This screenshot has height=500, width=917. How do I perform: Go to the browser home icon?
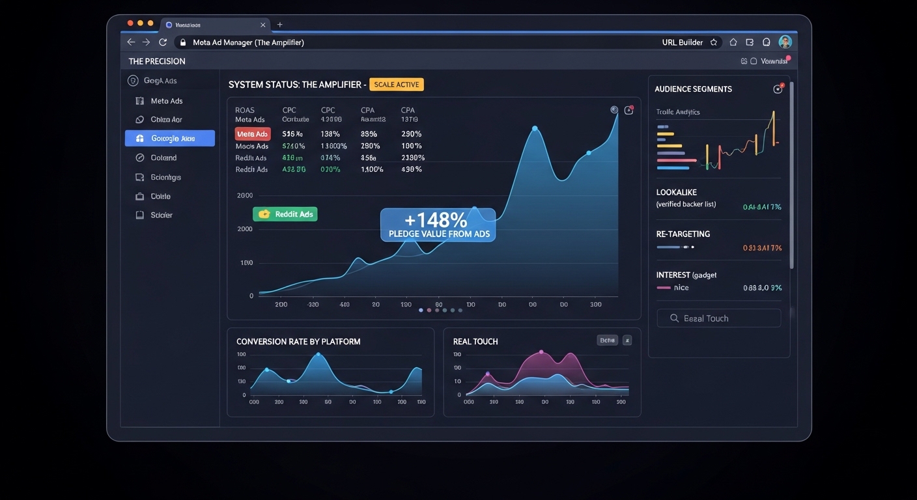pyautogui.click(x=733, y=42)
